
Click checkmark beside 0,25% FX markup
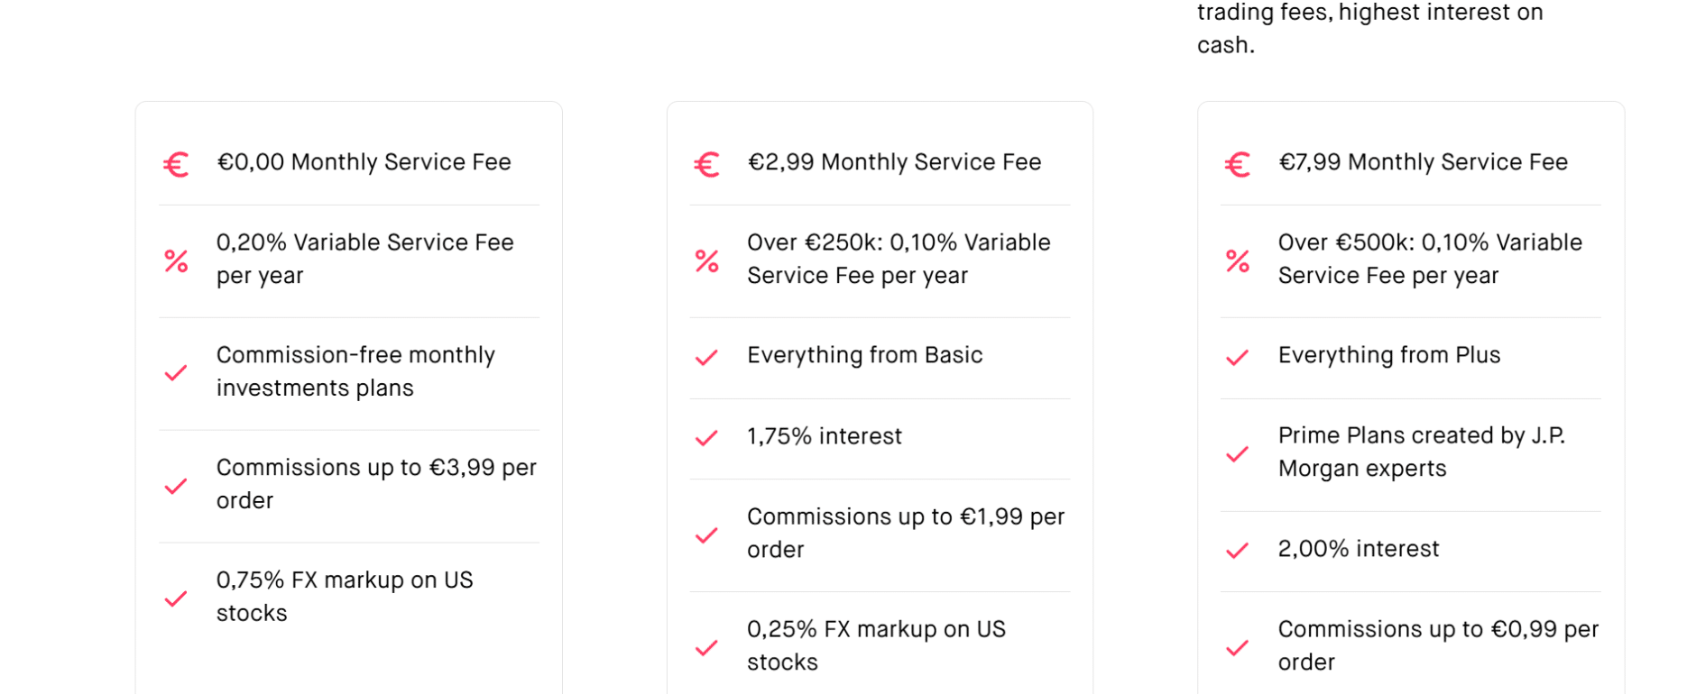pyautogui.click(x=706, y=647)
